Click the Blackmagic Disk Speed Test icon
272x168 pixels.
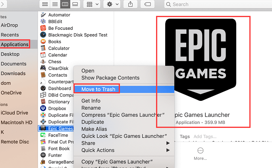point(43,35)
